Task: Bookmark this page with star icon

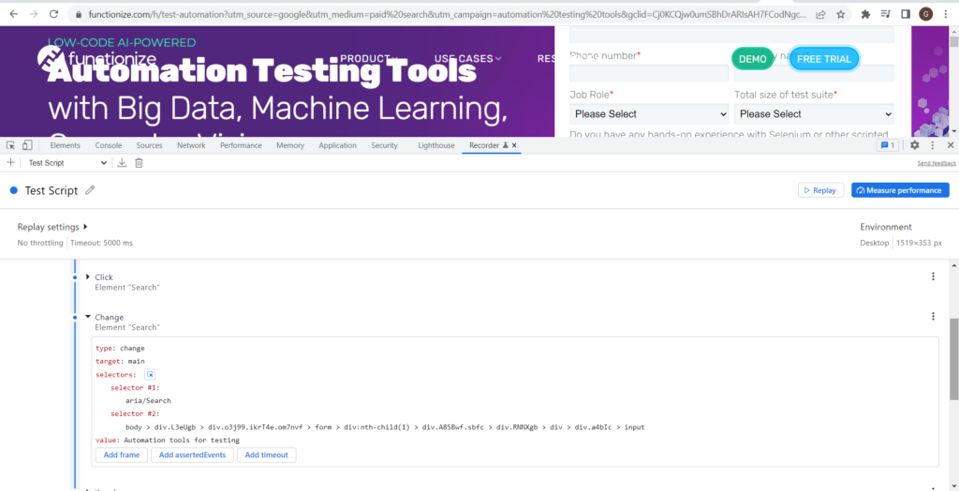Action: [x=841, y=13]
